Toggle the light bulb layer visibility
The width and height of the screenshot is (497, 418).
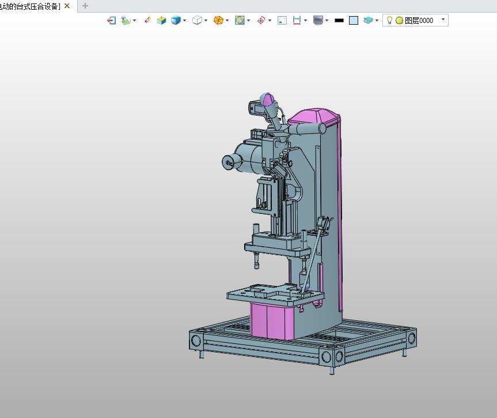(389, 21)
